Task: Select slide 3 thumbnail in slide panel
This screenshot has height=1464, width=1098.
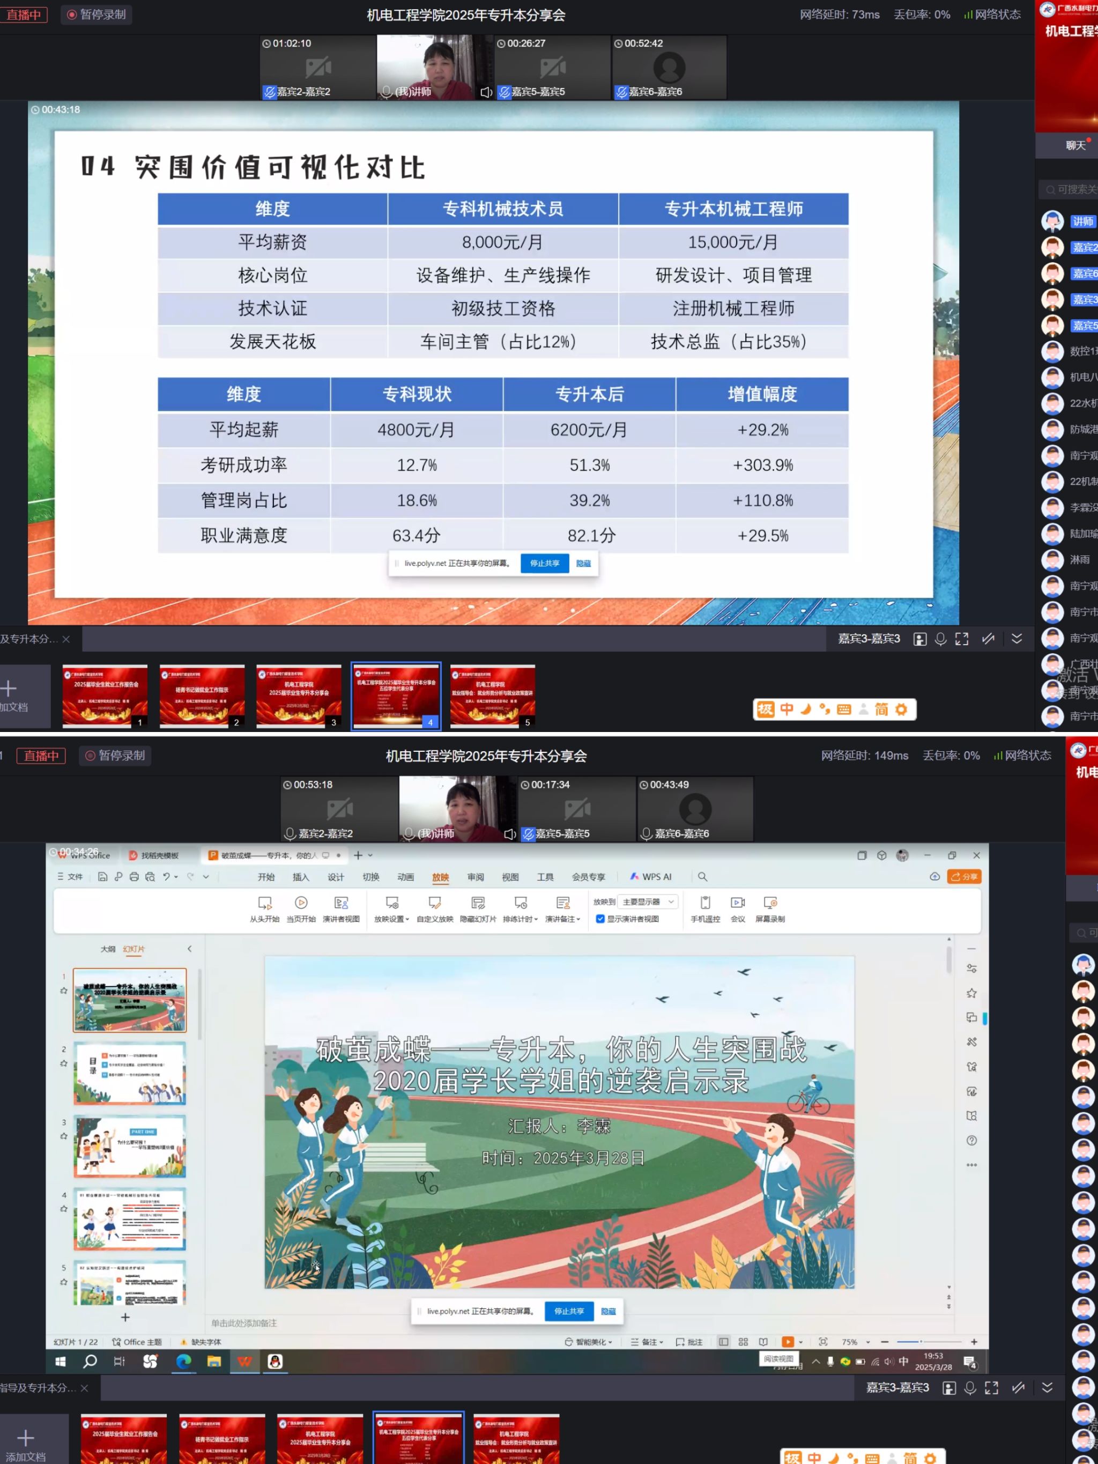Action: [130, 1145]
